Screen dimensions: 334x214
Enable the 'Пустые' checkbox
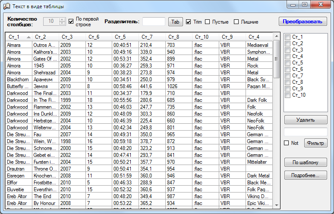207,22
